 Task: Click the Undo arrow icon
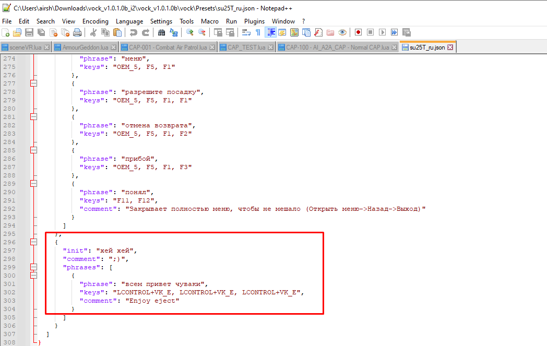click(133, 32)
